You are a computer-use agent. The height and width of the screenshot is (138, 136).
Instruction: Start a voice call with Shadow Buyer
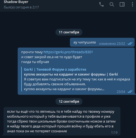tap(101, 4)
